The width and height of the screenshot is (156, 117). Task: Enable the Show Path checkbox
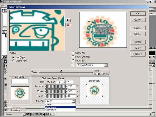[73, 61]
